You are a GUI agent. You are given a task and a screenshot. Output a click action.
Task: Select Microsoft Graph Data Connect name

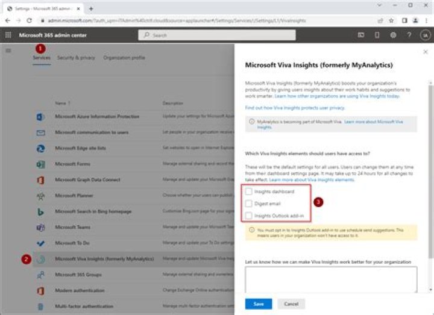pyautogui.click(x=87, y=179)
